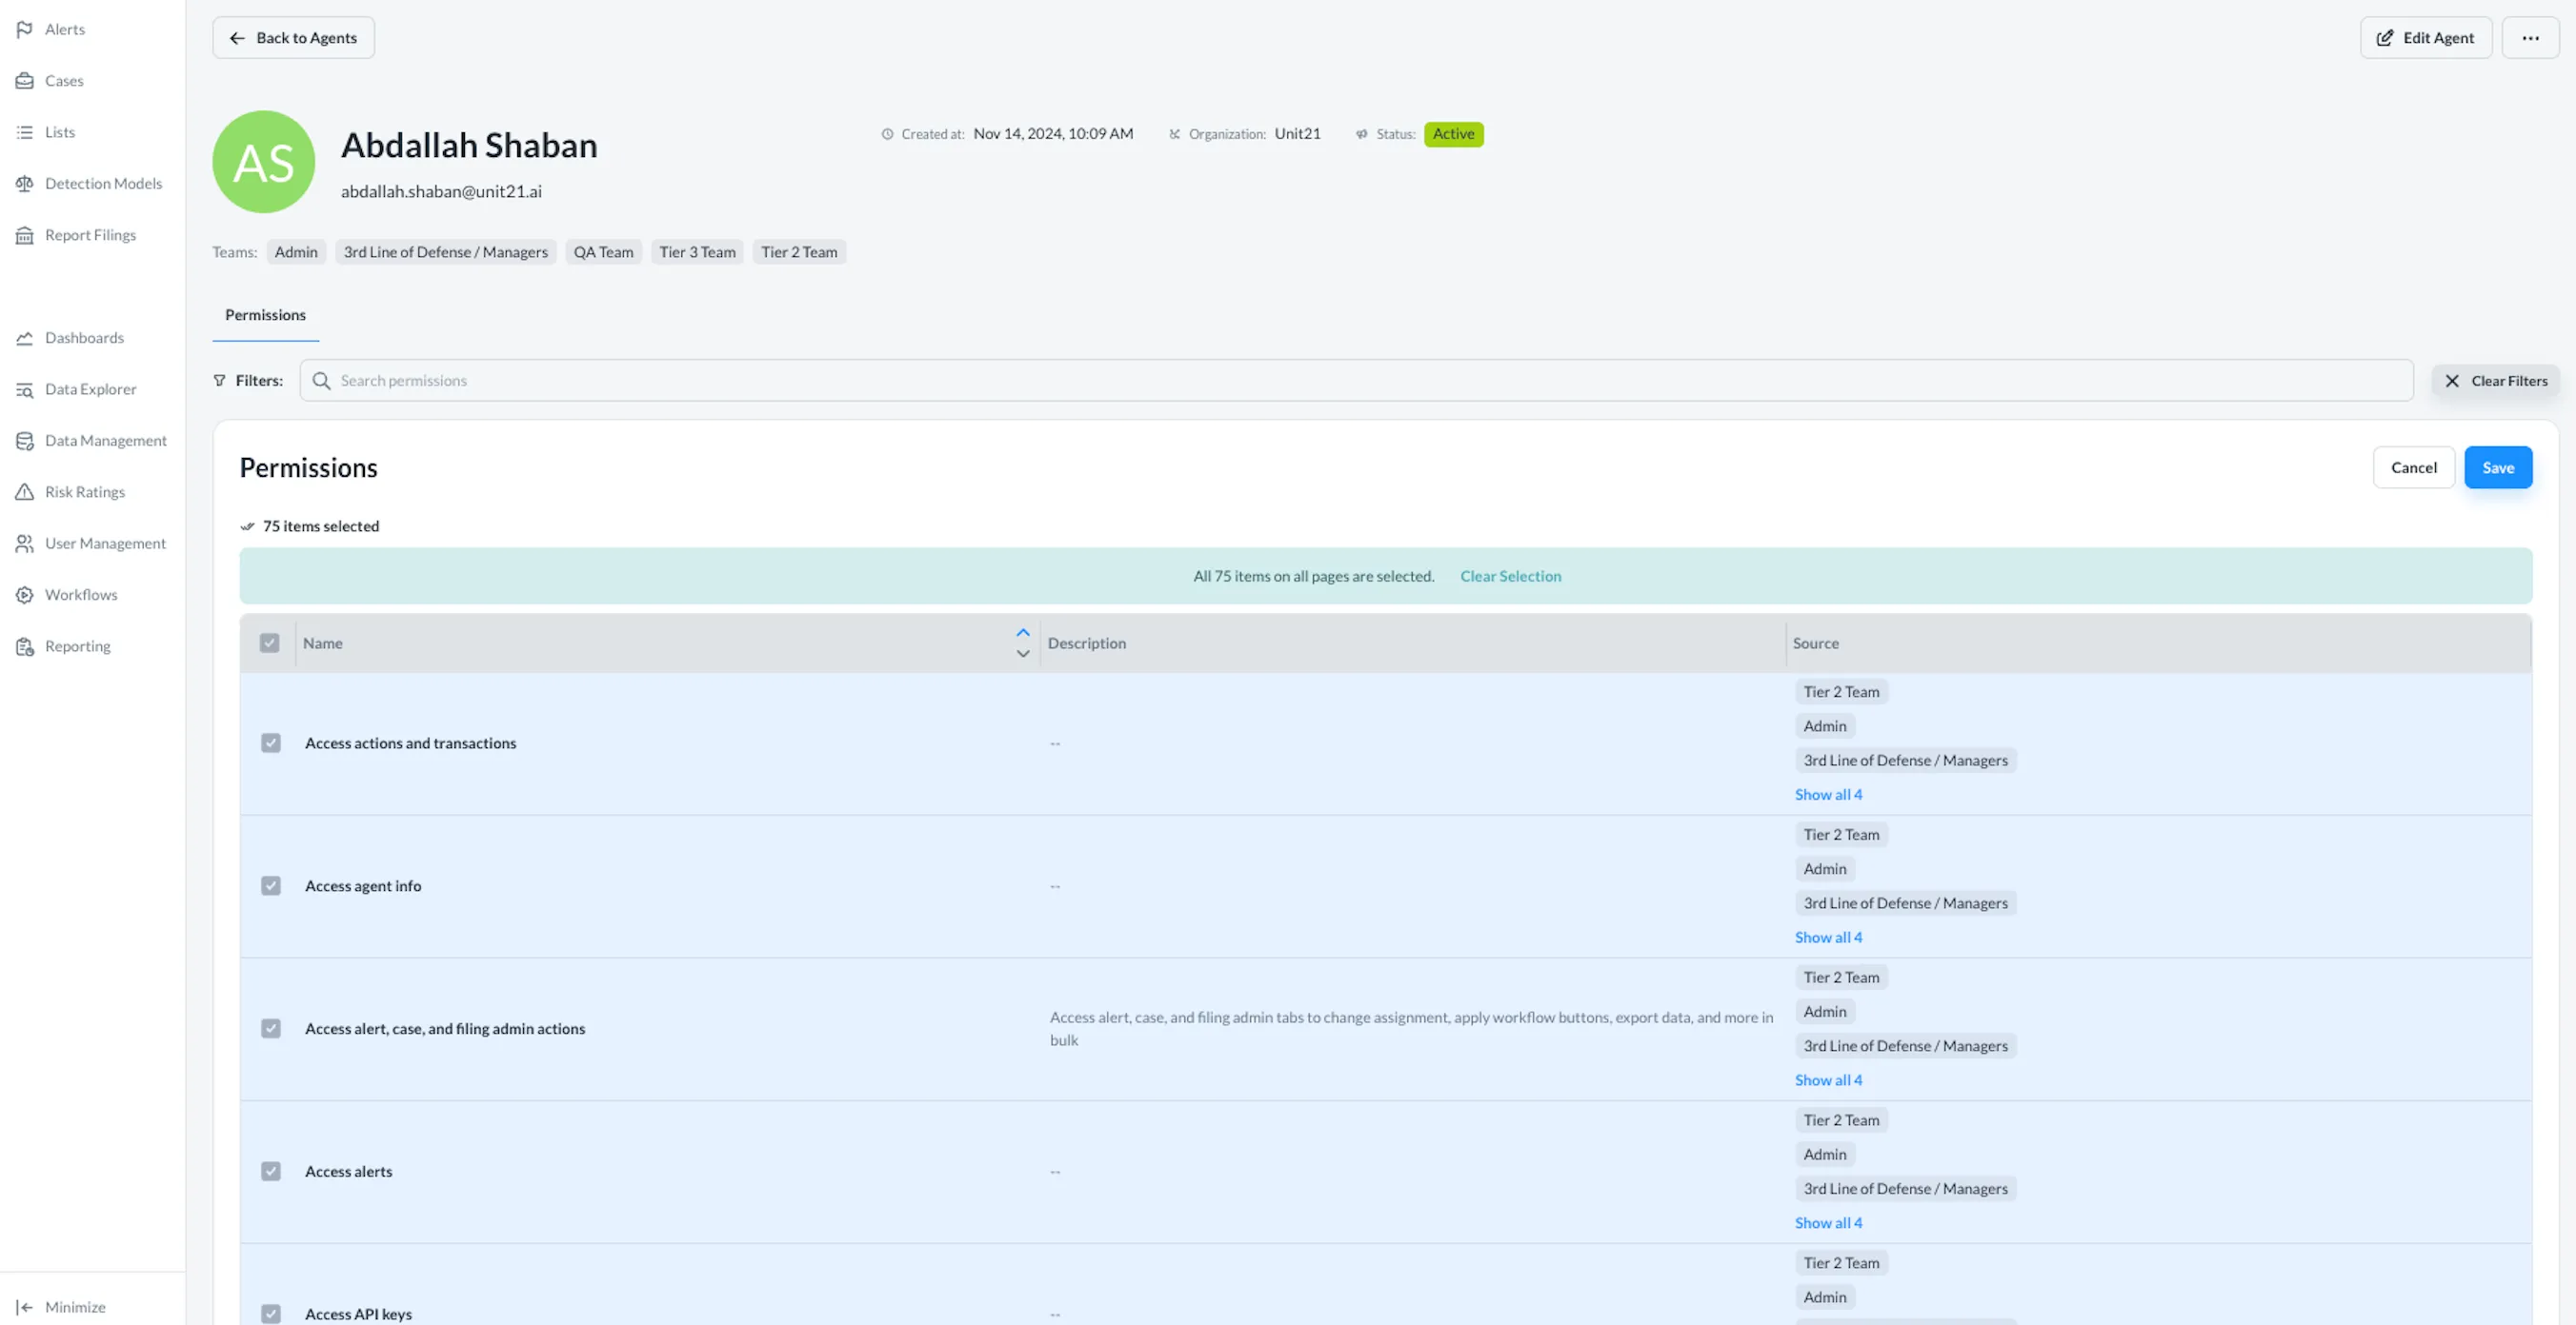Open the three-dot more options menu
The width and height of the screenshot is (2576, 1325).
(2530, 38)
